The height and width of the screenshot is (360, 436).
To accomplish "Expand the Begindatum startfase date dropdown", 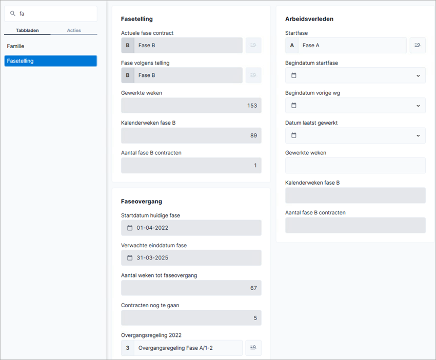I will tap(418, 75).
